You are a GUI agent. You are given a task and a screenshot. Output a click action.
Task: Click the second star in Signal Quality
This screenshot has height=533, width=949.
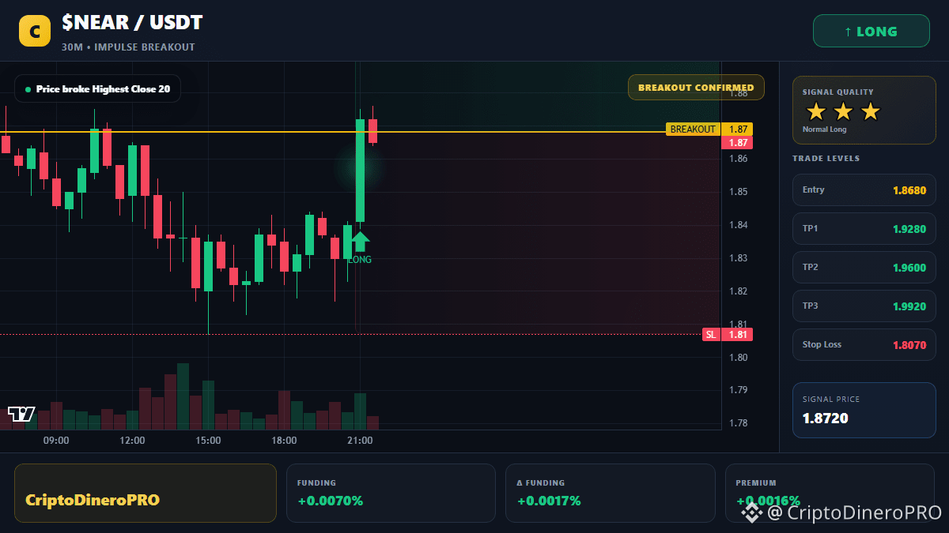click(843, 111)
